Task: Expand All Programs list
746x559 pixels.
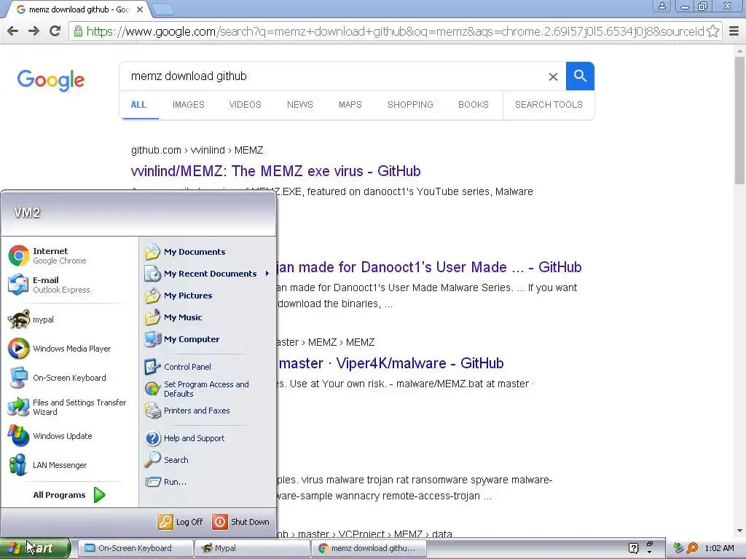Action: tap(69, 495)
